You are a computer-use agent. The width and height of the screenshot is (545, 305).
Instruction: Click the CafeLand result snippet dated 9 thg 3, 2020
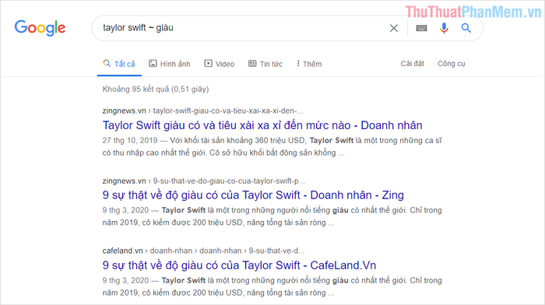click(272, 286)
